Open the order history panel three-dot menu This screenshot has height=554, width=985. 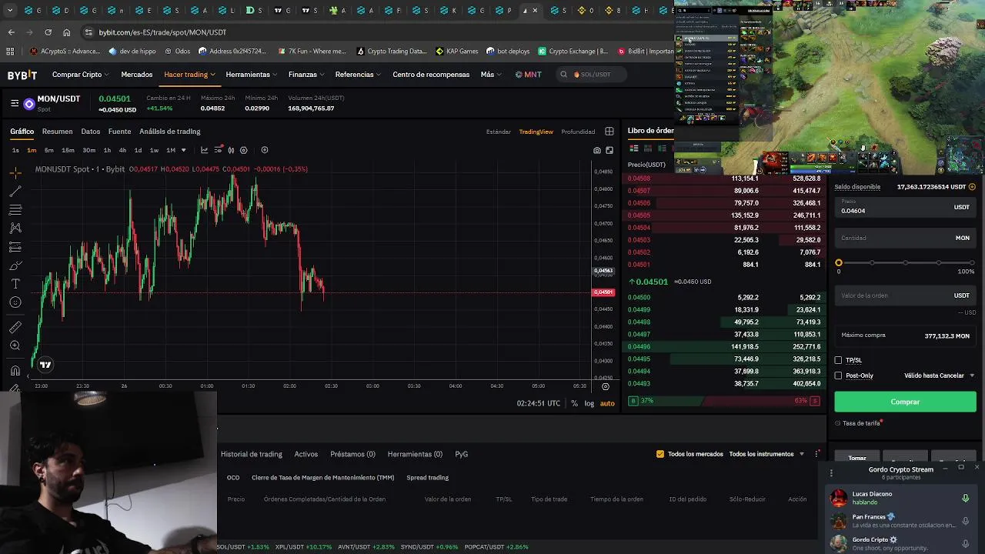817,454
